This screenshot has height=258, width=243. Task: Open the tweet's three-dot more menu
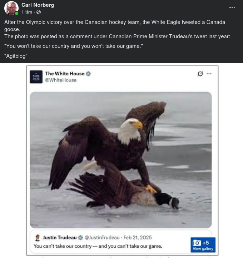point(209,74)
